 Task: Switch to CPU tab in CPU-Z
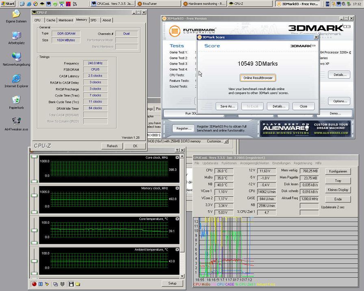(x=37, y=20)
